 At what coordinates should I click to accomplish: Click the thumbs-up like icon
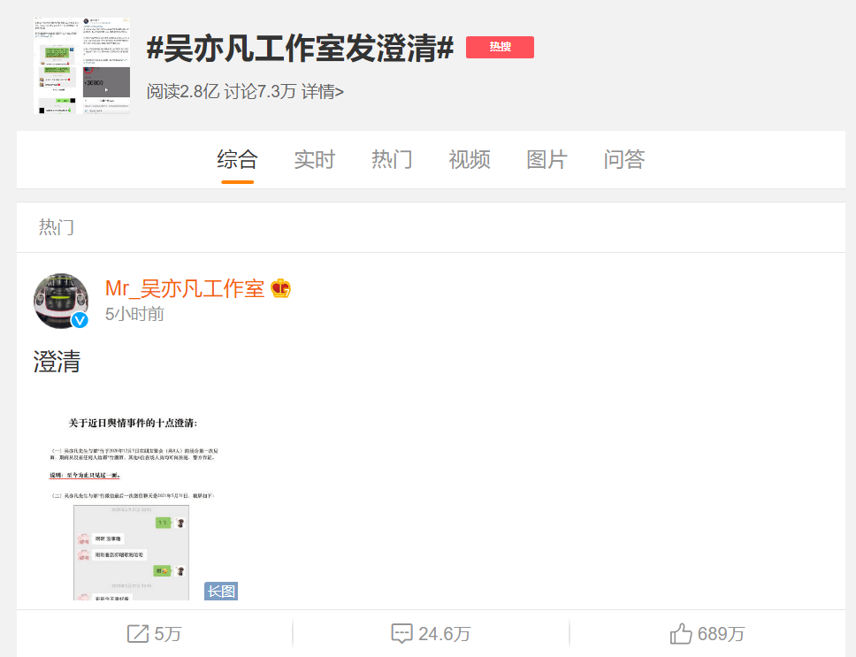pos(681,633)
